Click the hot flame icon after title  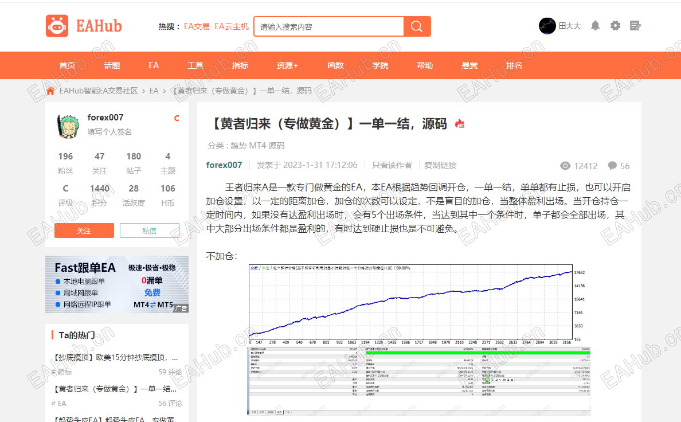[460, 124]
